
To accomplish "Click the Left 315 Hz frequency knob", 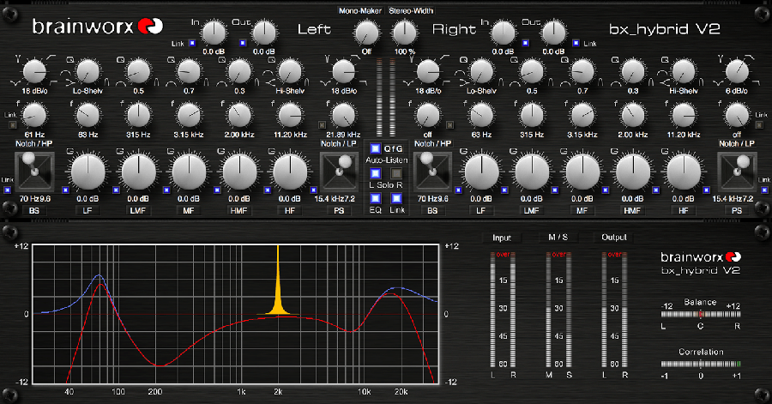I will pyautogui.click(x=136, y=113).
